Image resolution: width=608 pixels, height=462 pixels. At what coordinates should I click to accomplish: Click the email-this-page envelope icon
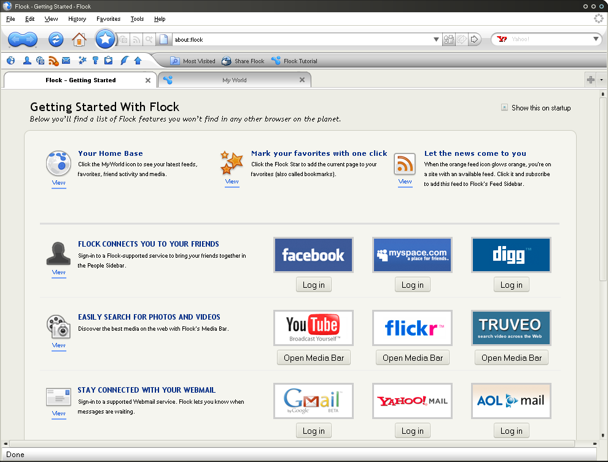[x=461, y=39]
